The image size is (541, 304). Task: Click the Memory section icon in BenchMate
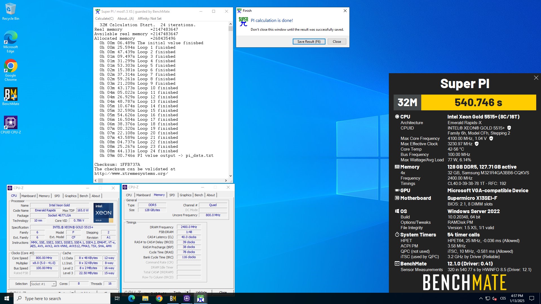tap(397, 167)
